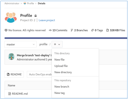128x100 pixels.
Task: Collapse the plus dropdown chevron arrow
Action: [x=59, y=45]
